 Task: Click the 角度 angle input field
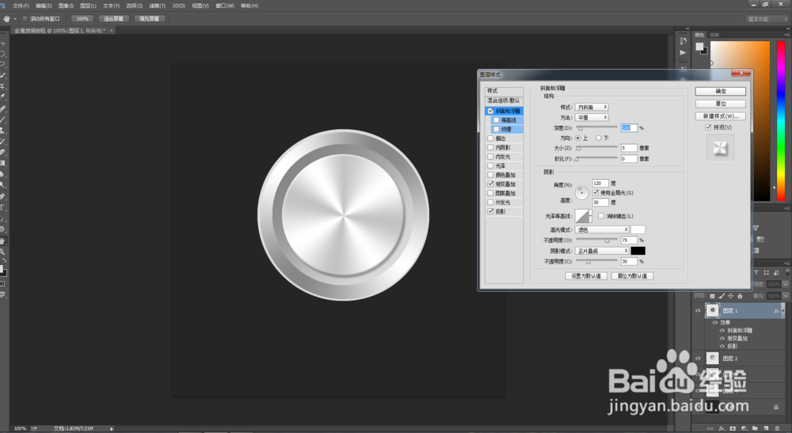(600, 183)
